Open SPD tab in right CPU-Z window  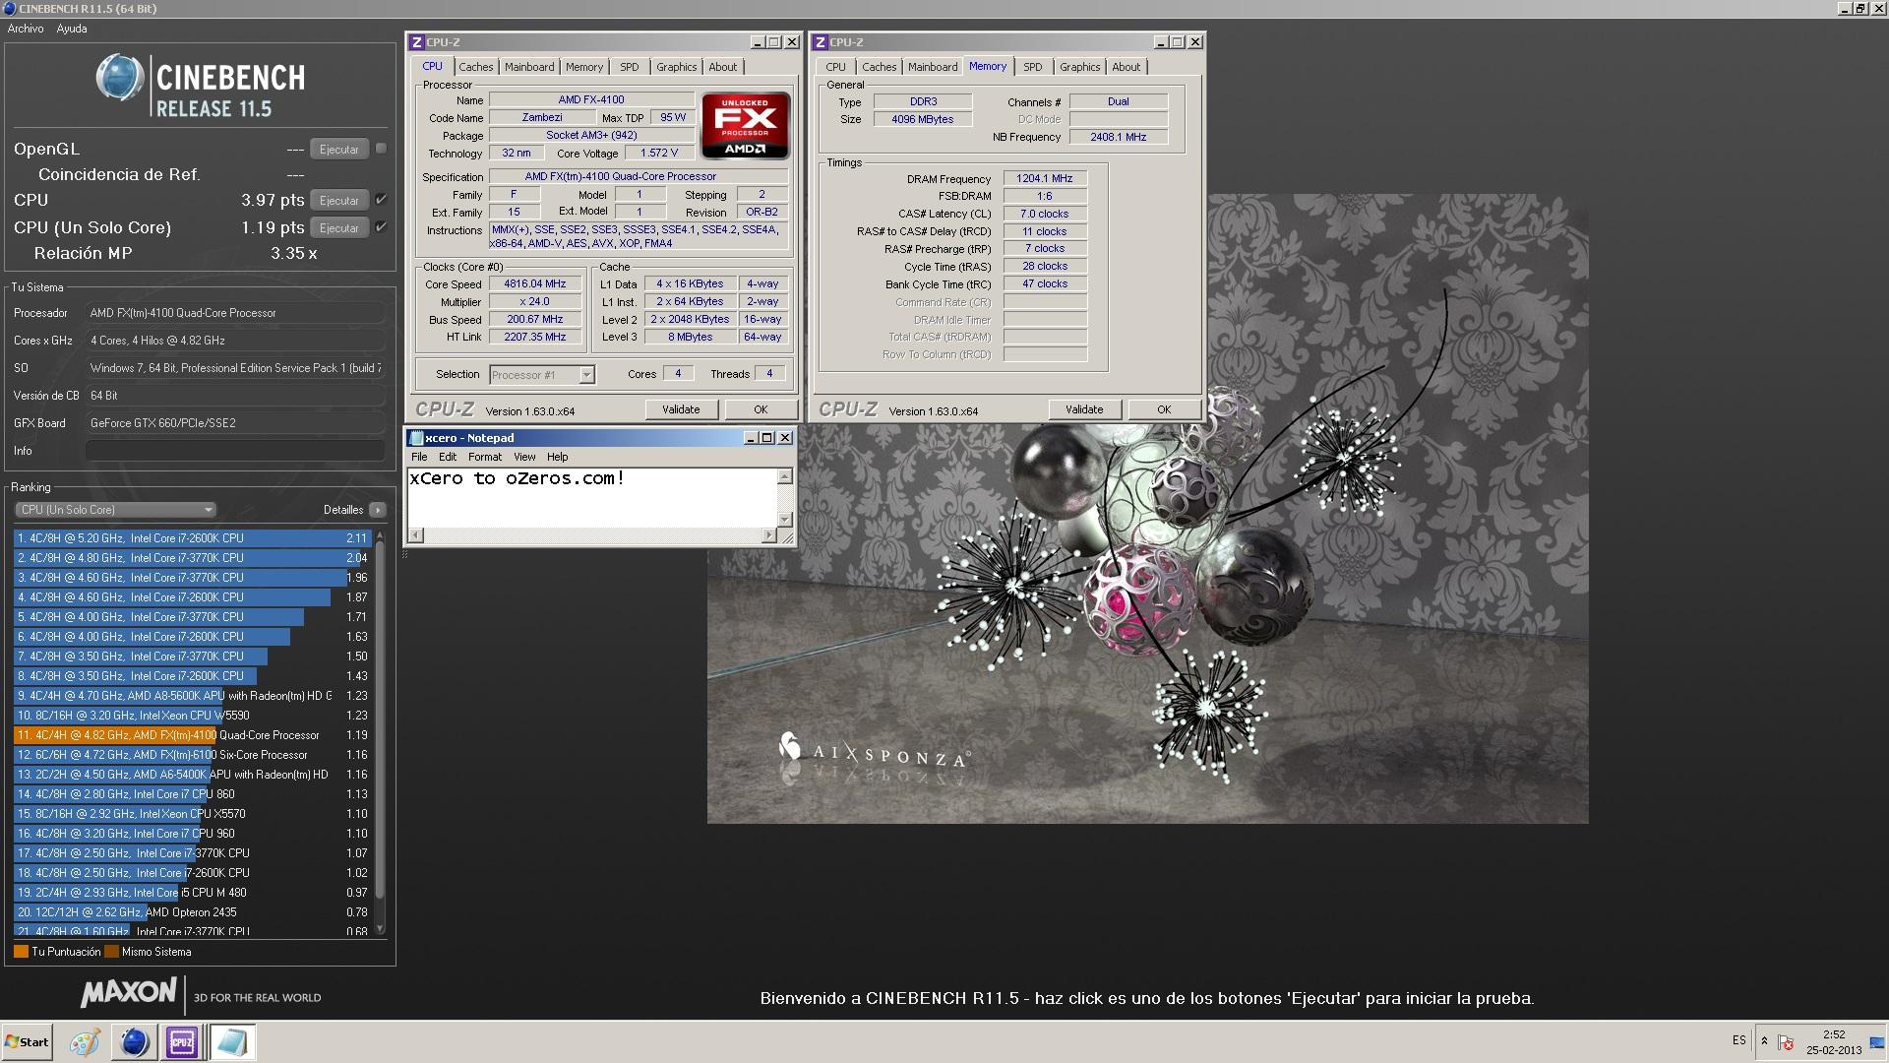[1032, 67]
